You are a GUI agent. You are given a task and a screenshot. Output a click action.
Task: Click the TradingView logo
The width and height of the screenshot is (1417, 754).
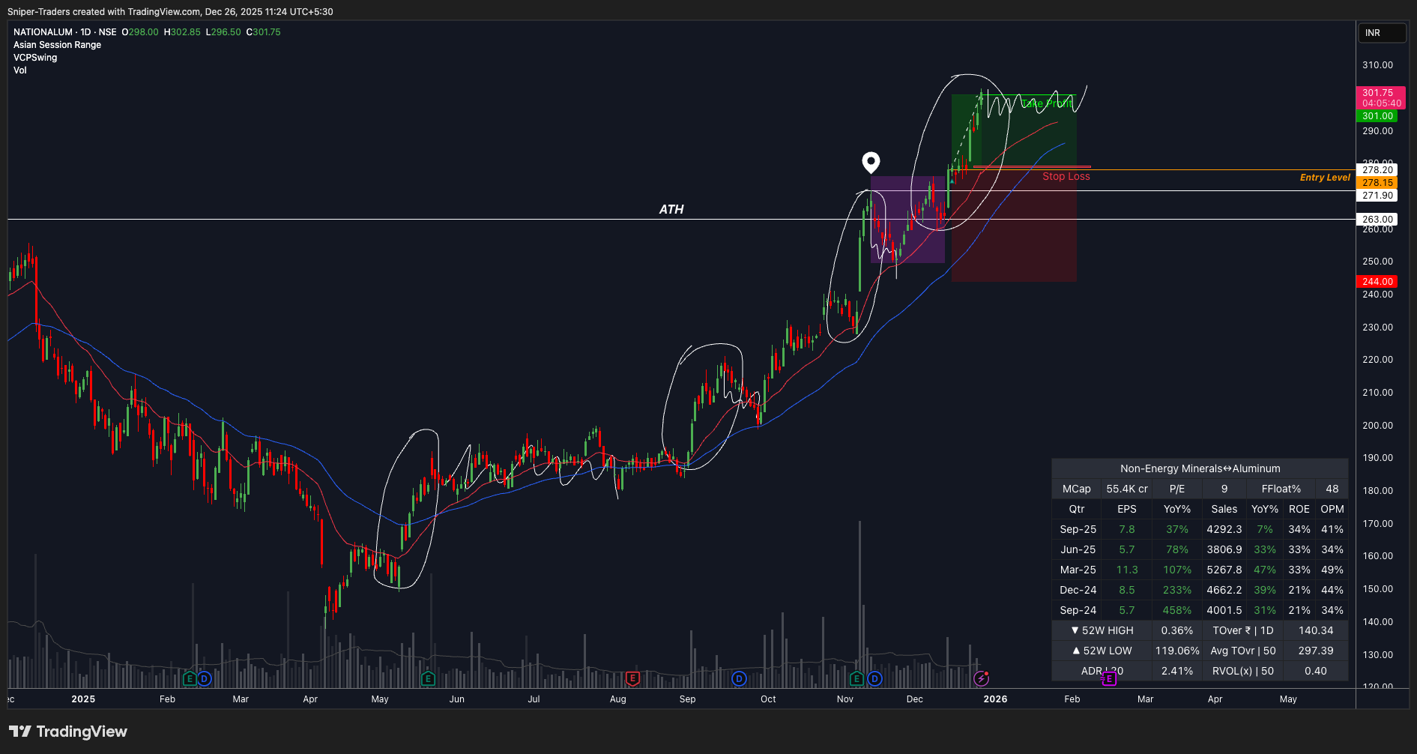68,732
